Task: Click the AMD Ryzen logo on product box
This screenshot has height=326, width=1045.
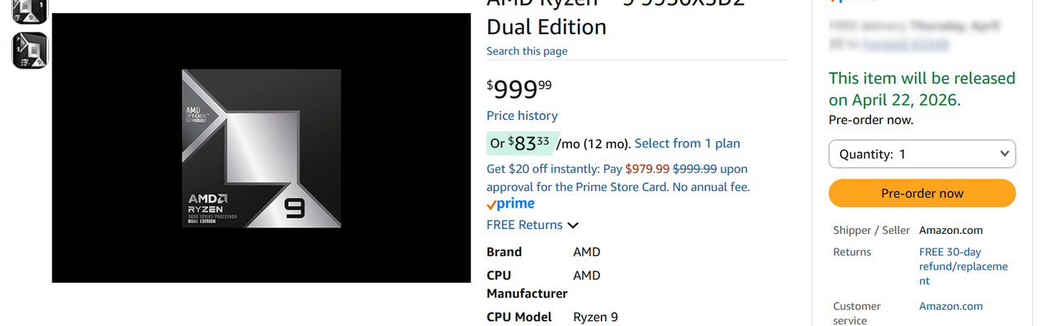Action: pyautogui.click(x=208, y=204)
